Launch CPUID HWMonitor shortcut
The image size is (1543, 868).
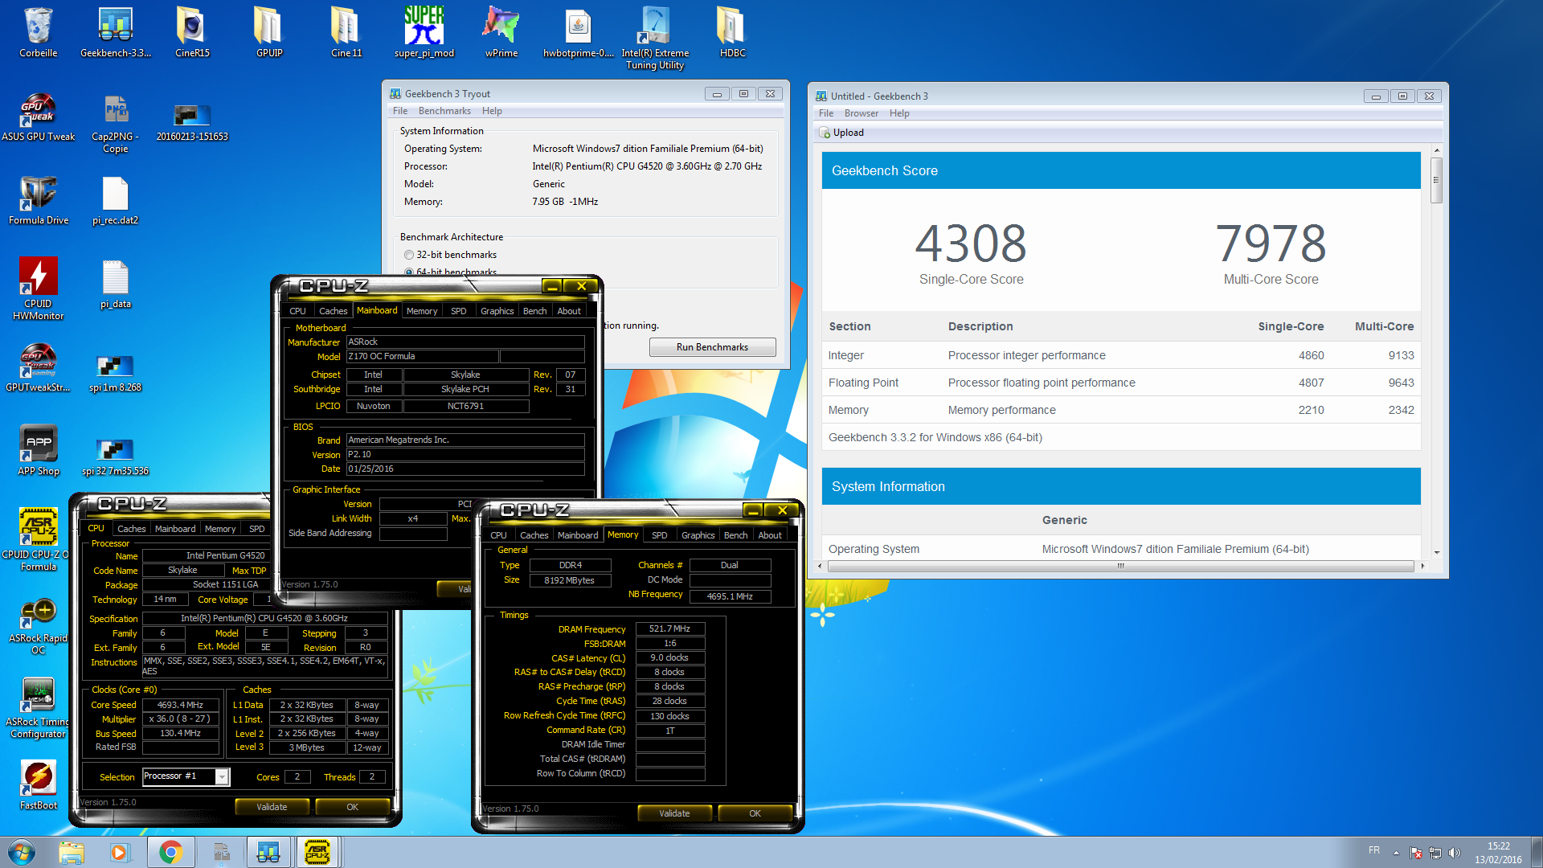tap(38, 289)
